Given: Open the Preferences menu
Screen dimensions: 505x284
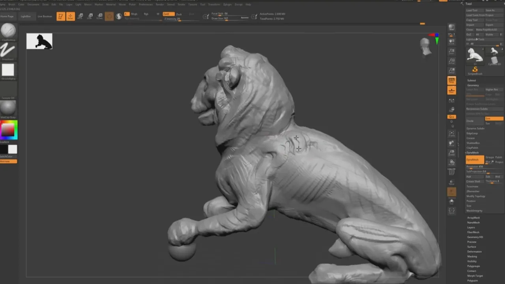Looking at the screenshot, I should coord(146,4).
